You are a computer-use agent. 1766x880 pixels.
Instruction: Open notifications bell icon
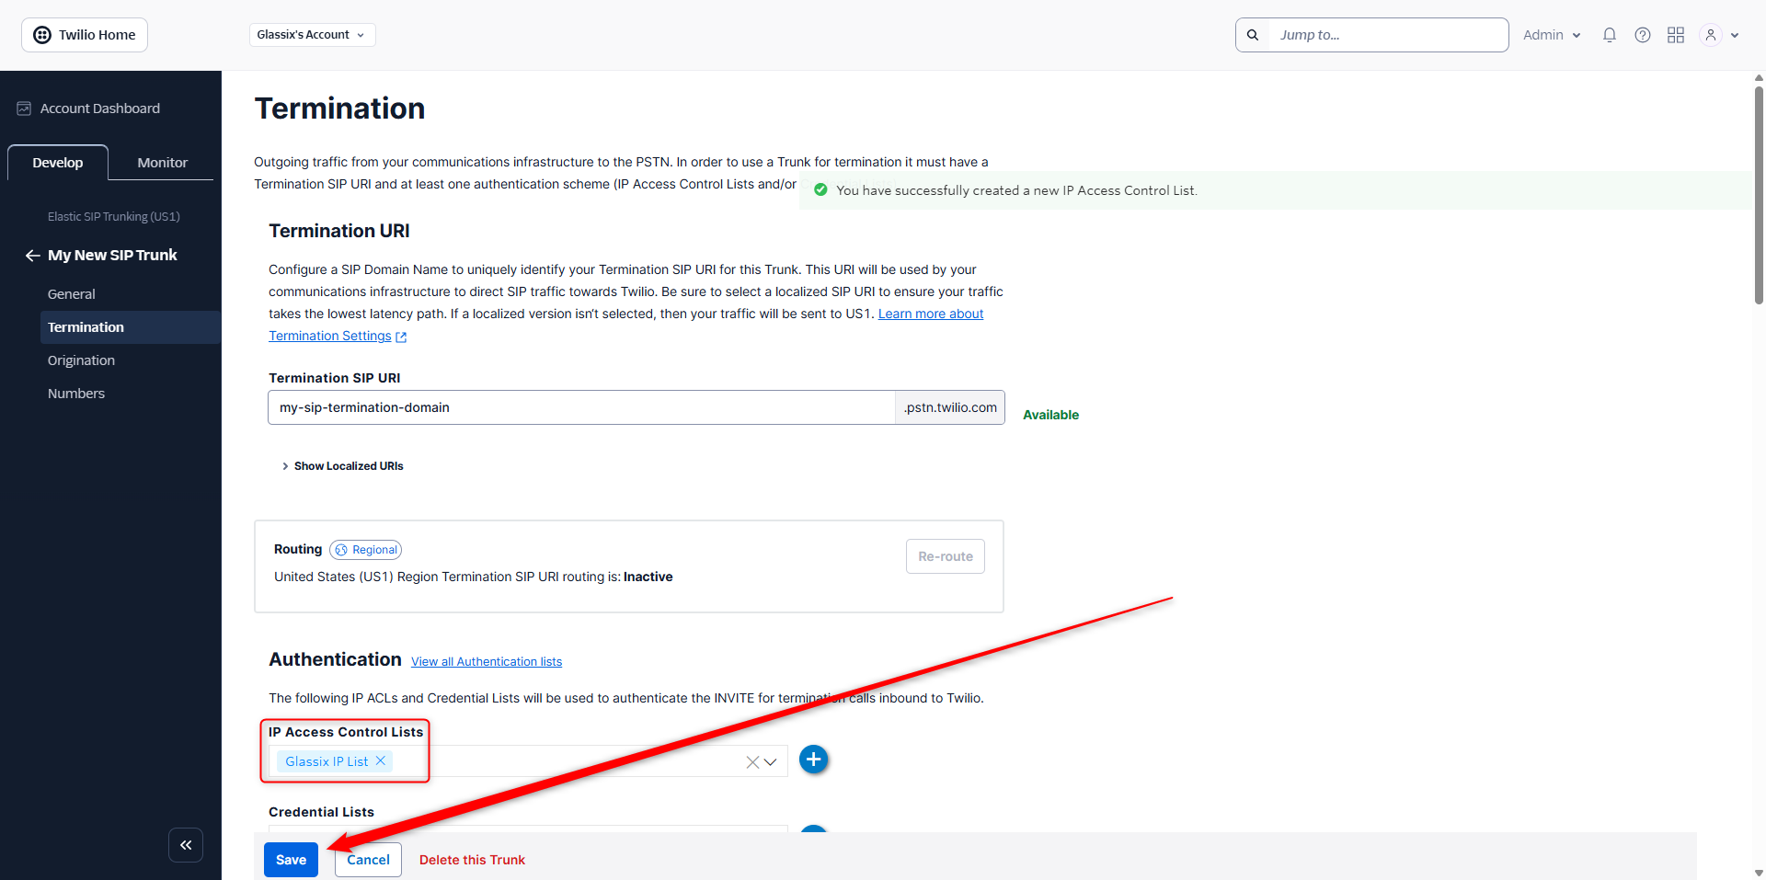(1610, 35)
